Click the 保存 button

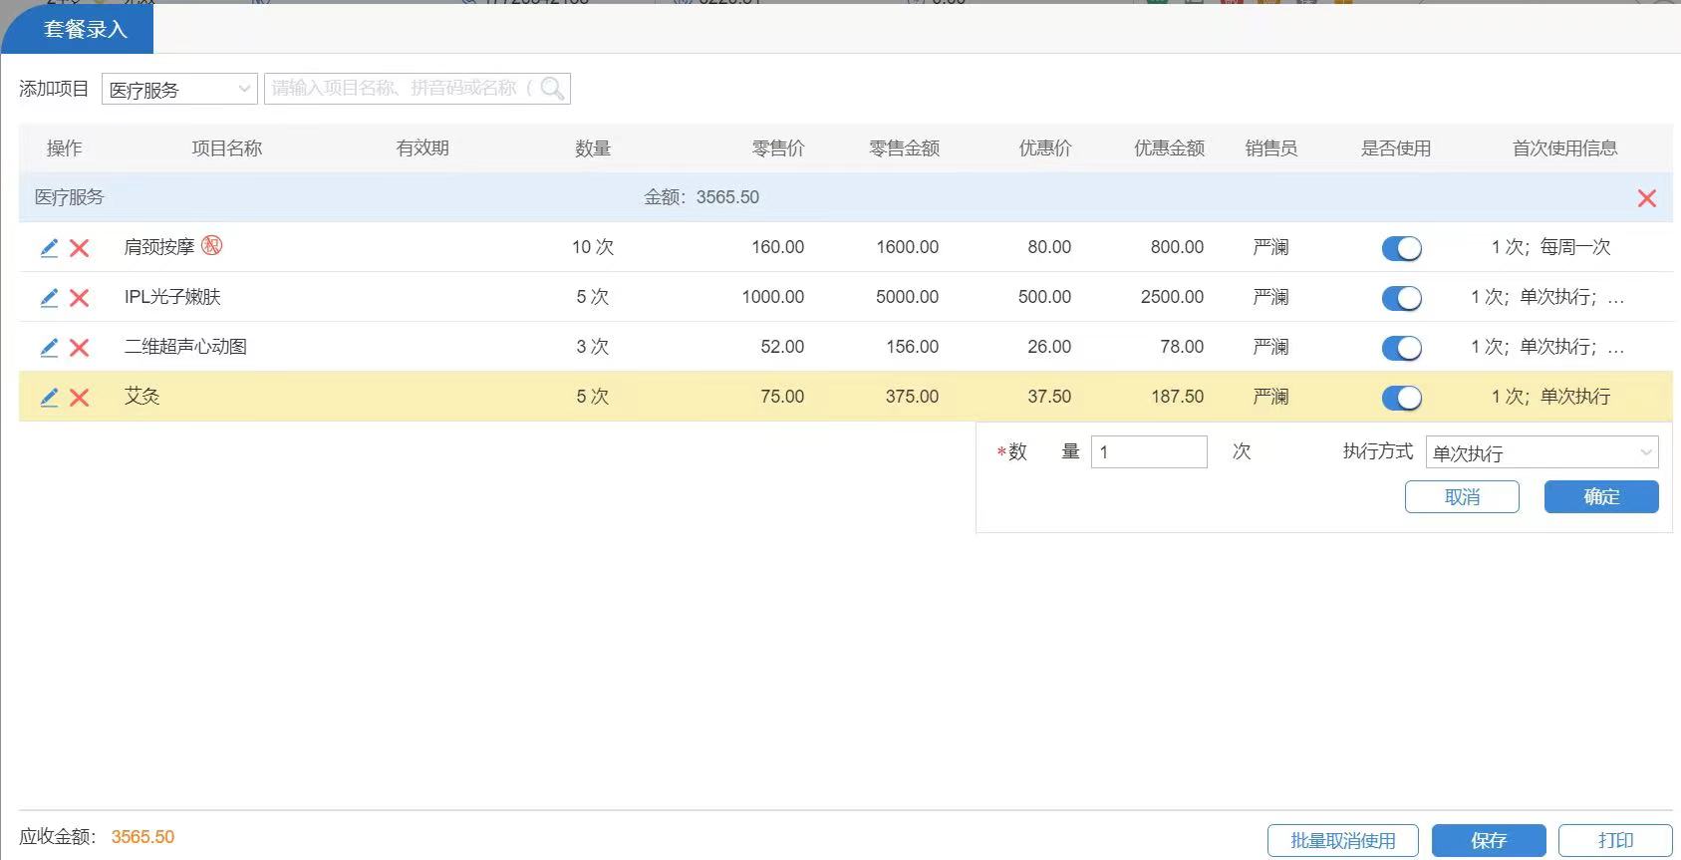pos(1488,840)
